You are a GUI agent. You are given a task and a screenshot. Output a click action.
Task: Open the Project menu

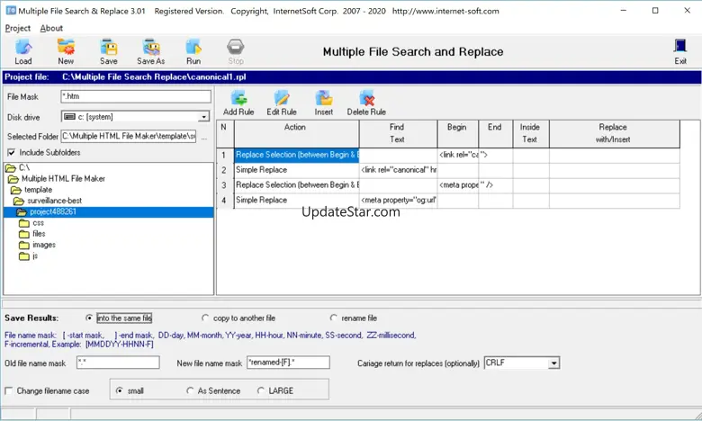coord(18,28)
